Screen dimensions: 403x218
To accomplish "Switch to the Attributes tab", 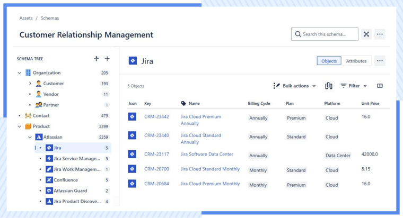I will pos(356,61).
